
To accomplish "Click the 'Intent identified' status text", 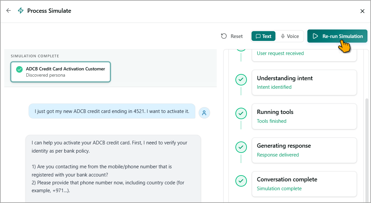I will click(x=274, y=87).
